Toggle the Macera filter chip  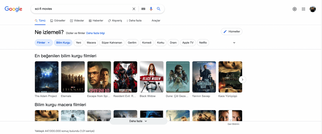coord(92,43)
